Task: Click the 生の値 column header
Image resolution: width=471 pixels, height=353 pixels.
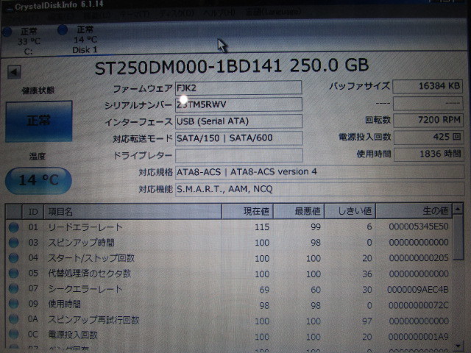Action: click(414, 211)
